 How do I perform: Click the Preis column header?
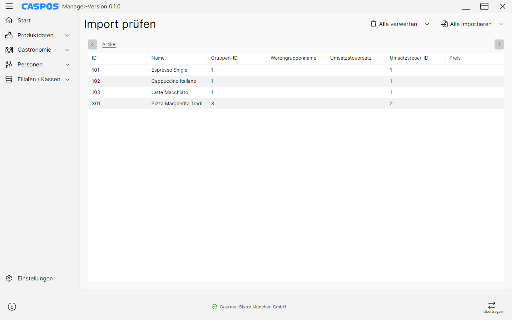475,58
